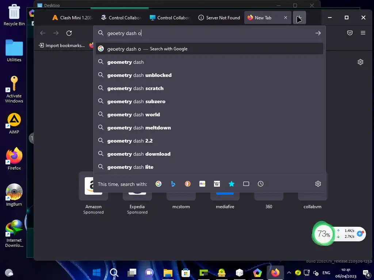Select 'geoetry dash o — Search with Google'
Image resolution: width=374 pixels, height=280 pixels.
[x=209, y=49]
